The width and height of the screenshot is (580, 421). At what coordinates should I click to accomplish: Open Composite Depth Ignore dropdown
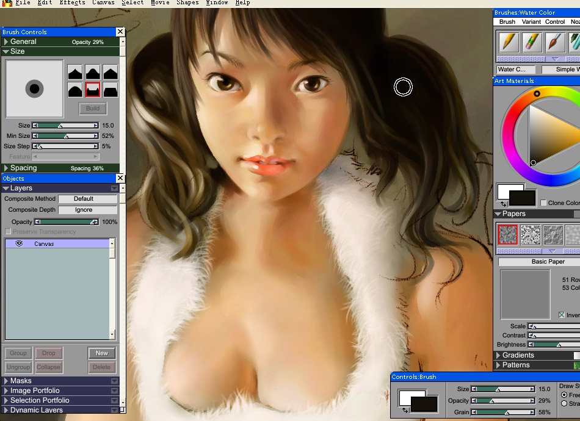pyautogui.click(x=88, y=210)
